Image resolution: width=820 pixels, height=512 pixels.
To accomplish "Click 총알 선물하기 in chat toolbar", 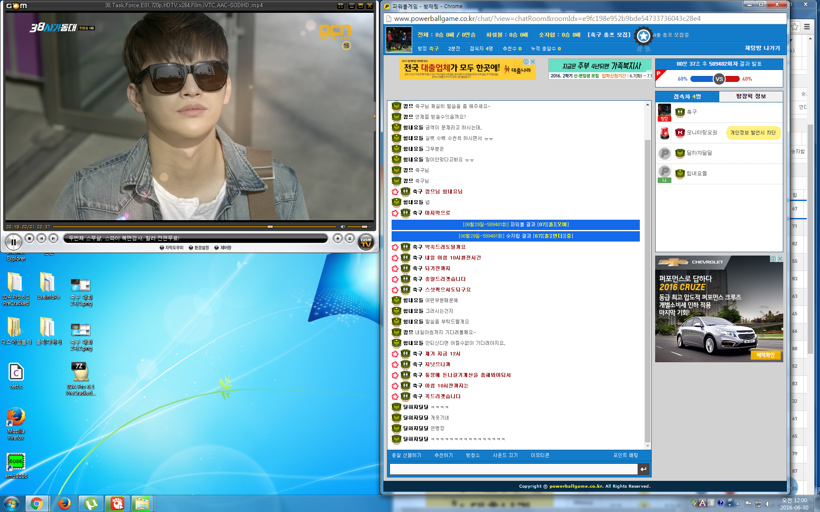I will pyautogui.click(x=406, y=455).
